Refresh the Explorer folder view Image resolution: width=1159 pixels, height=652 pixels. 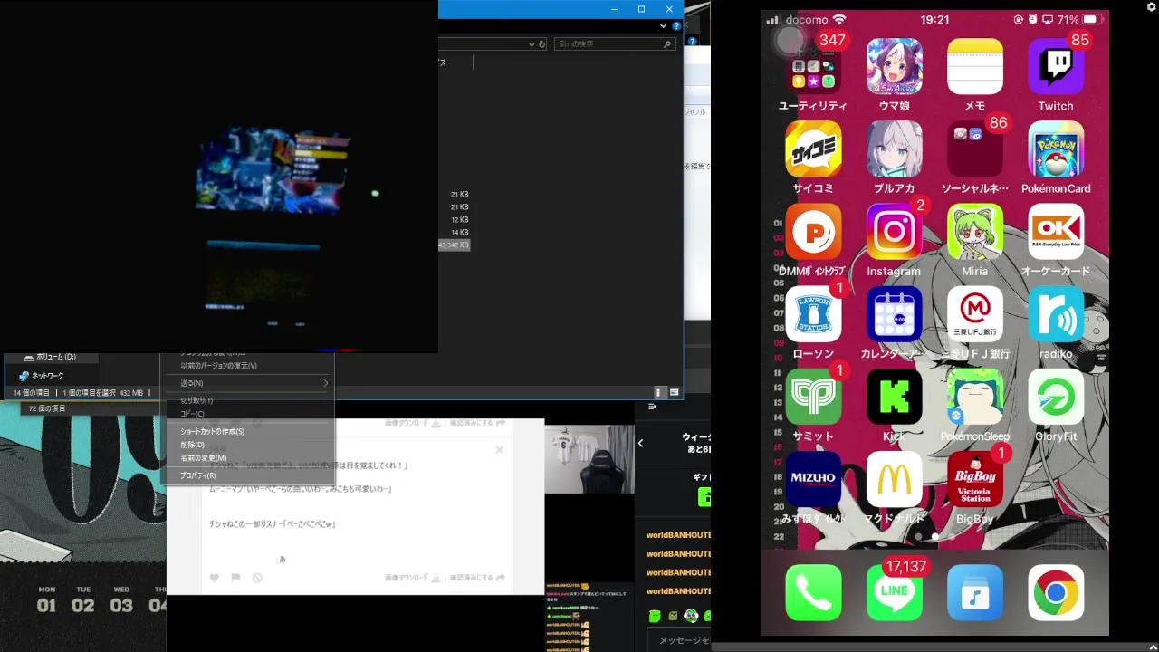(x=542, y=43)
